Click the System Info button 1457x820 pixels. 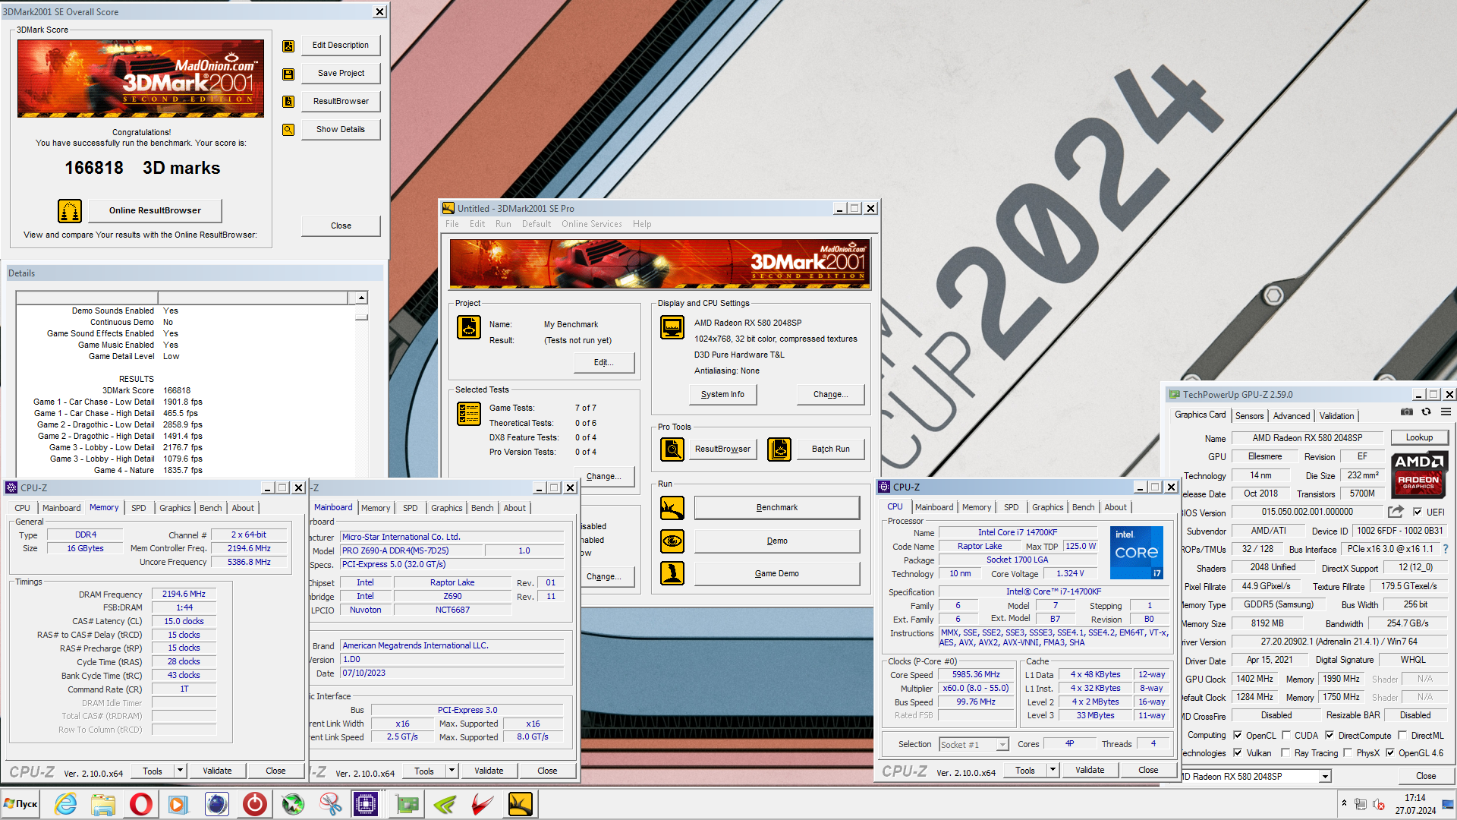[722, 395]
